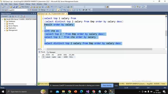Click the Save All icon
The image size is (168, 94).
coord(17,7)
